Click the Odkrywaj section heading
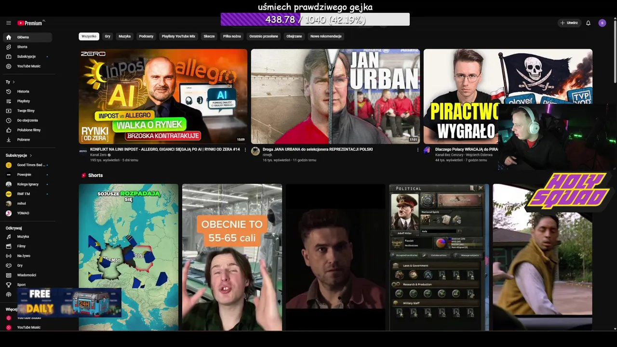Screen dimensions: 617x347 coord(13,228)
